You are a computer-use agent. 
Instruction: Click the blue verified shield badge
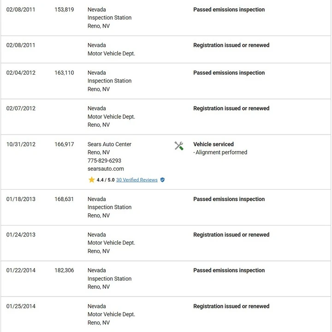pos(162,180)
